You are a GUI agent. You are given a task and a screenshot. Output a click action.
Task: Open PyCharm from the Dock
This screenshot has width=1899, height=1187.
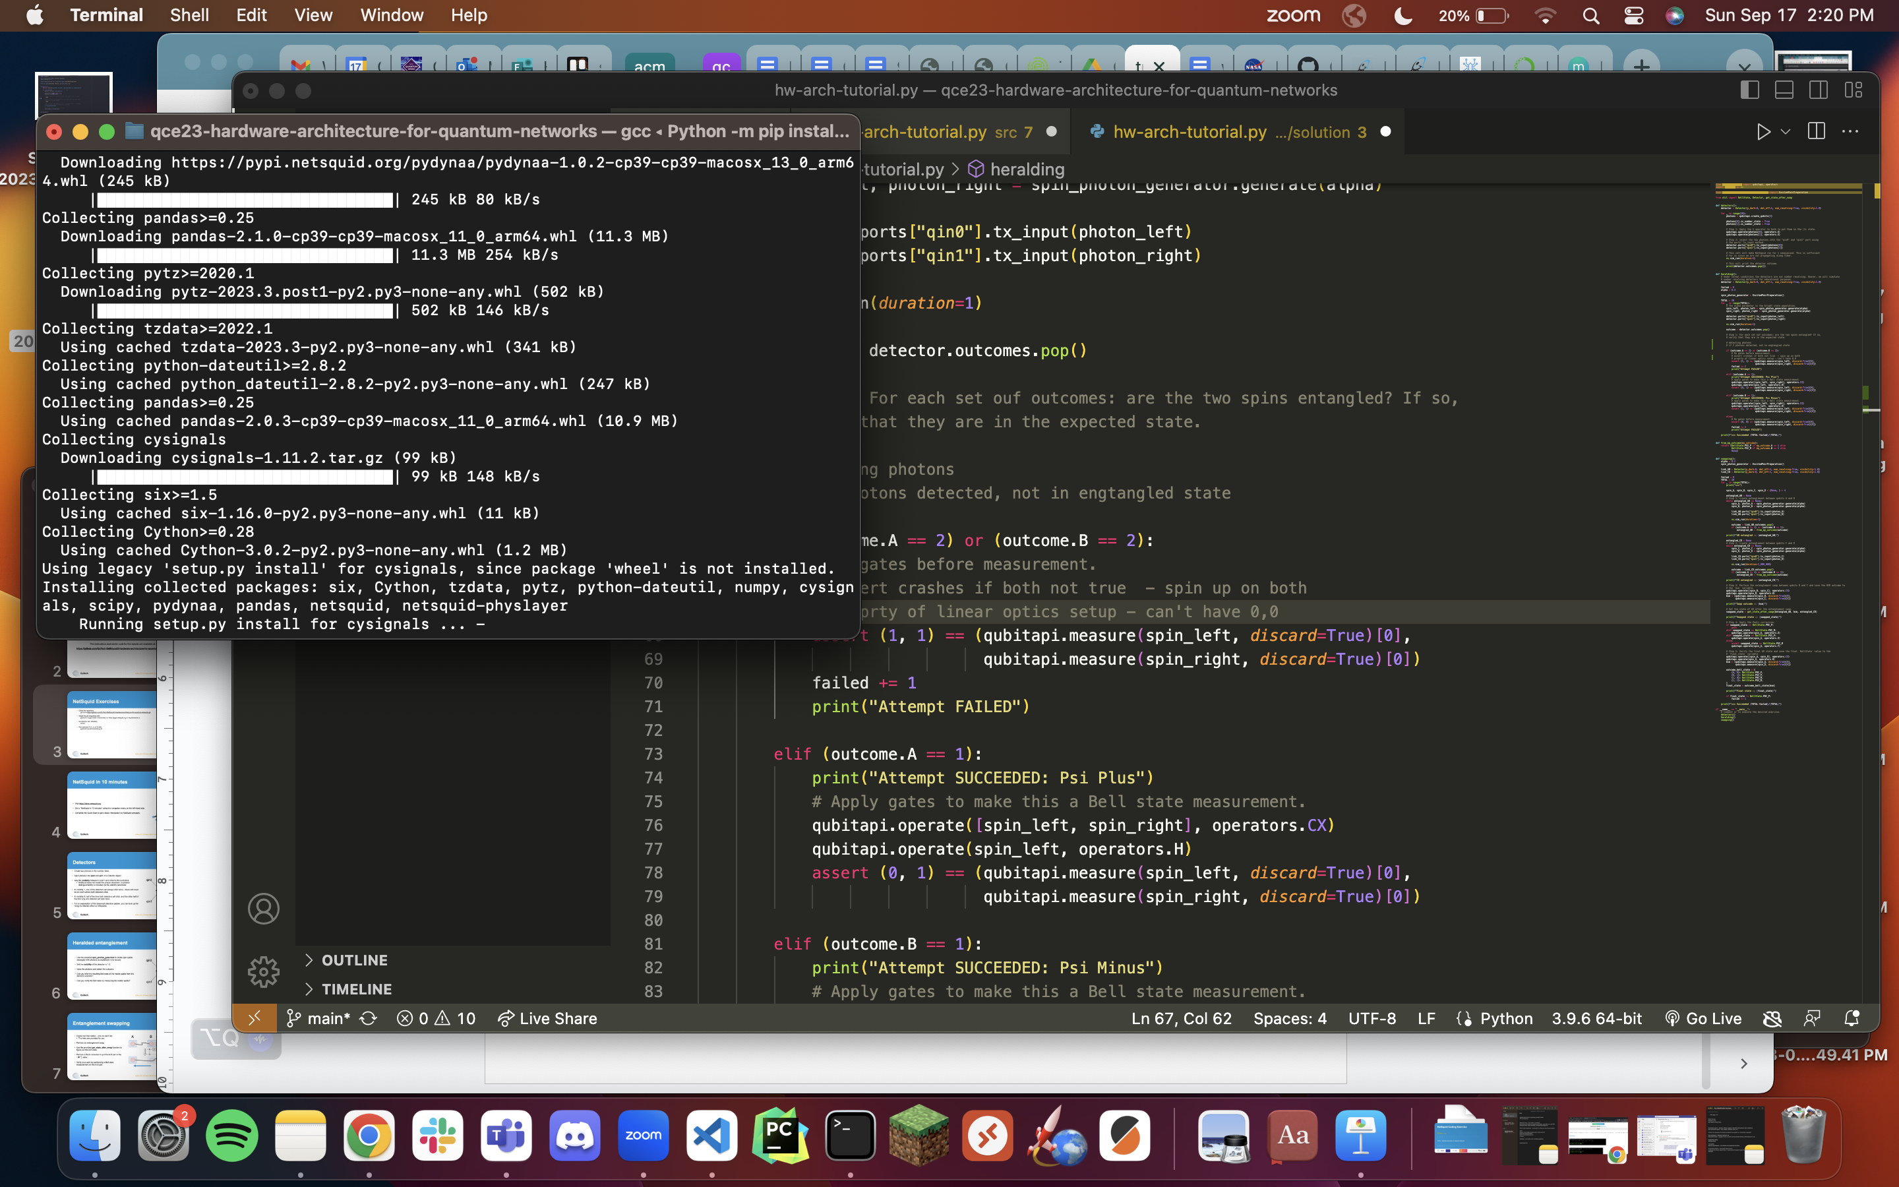(780, 1135)
